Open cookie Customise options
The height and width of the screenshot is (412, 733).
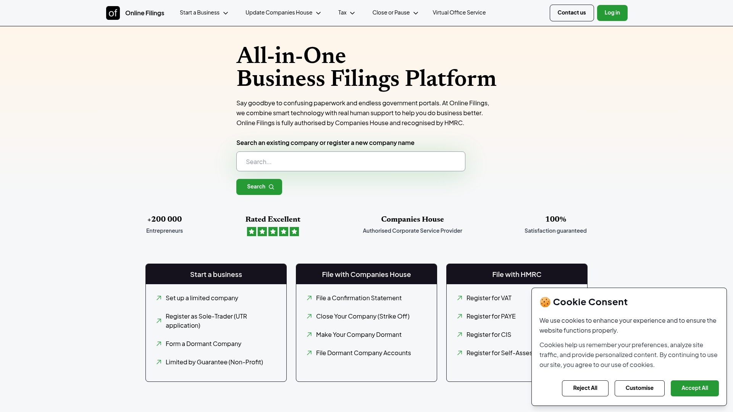click(x=639, y=388)
